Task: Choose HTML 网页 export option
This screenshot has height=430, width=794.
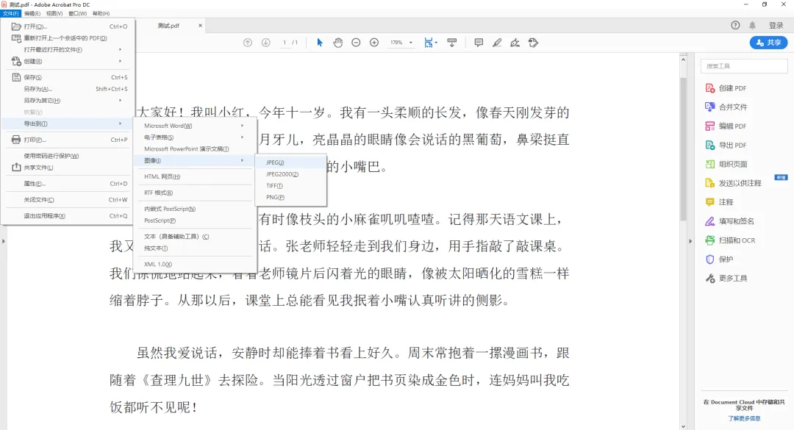Action: pyautogui.click(x=195, y=176)
